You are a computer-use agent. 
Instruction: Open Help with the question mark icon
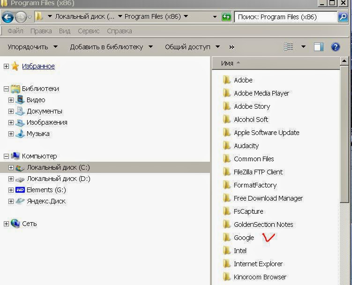coord(336,47)
